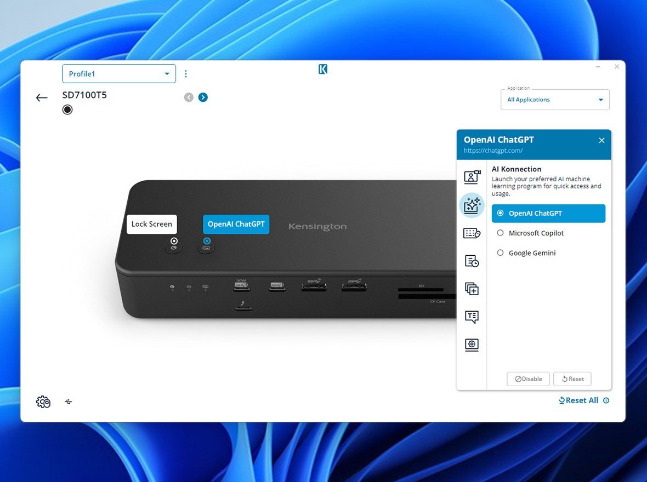This screenshot has height=482, width=647.
Task: Open the three-dot menu beside Profile1
Action: click(x=186, y=73)
